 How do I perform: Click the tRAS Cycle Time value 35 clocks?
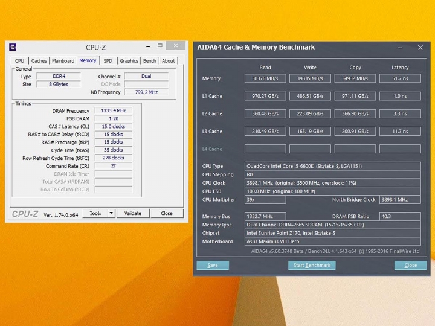[114, 150]
